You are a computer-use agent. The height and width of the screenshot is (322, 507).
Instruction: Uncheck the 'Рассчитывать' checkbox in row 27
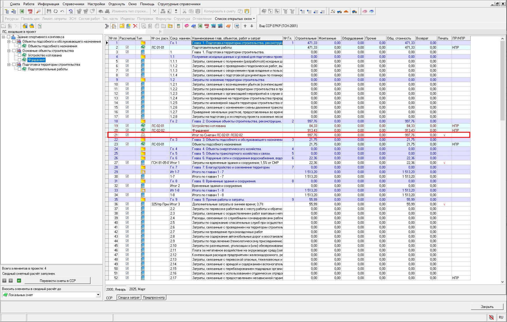[x=127, y=163]
